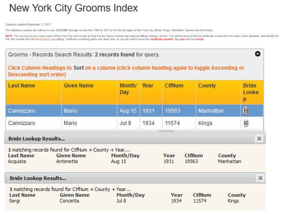Collapse the Grooms search results panel
The width and height of the screenshot is (282, 214).
[257, 54]
